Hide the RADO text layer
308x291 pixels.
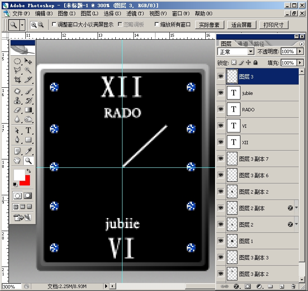[x=221, y=109]
